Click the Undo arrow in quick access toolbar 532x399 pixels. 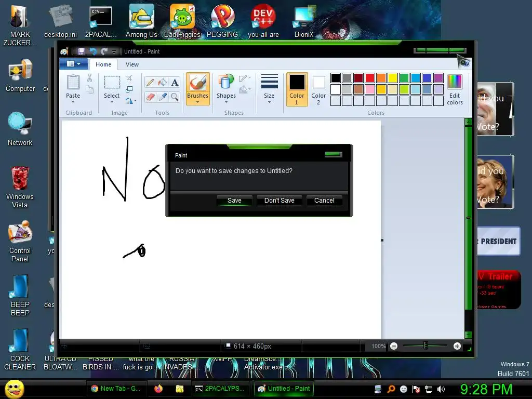pyautogui.click(x=92, y=51)
